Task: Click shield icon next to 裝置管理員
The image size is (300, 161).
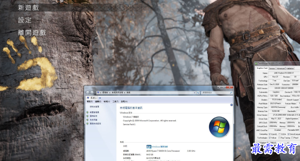Action: pyautogui.click(x=87, y=113)
